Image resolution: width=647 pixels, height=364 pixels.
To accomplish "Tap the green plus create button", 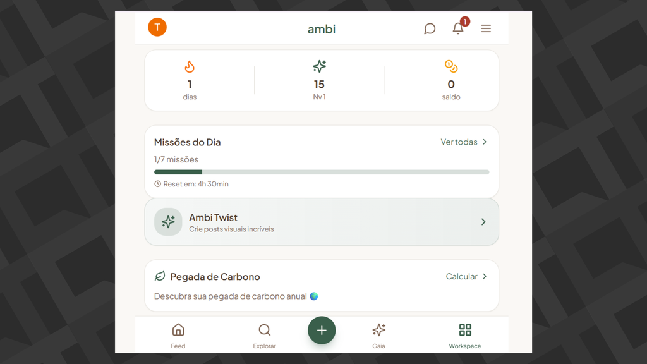I will [x=322, y=330].
